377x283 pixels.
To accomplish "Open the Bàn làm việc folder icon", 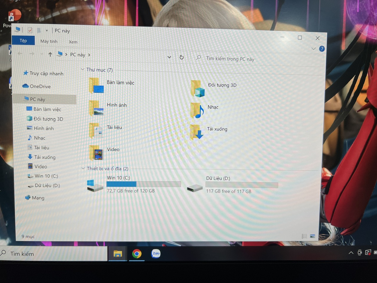I will (x=97, y=86).
